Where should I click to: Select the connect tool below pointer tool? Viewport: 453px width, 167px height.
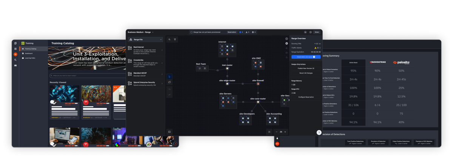point(169,82)
